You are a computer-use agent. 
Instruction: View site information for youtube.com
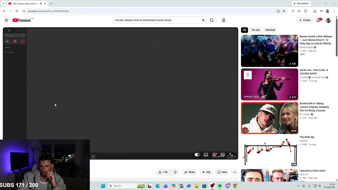point(24,11)
